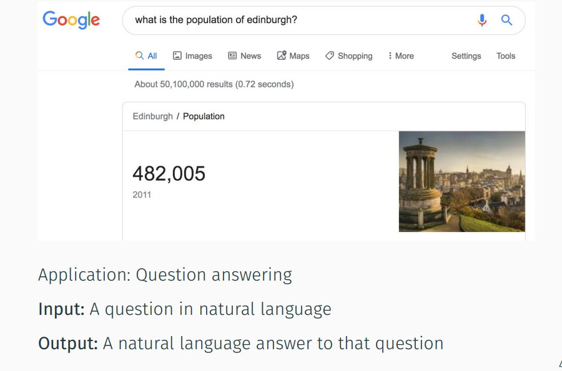Open the Tools filter options
This screenshot has width=562, height=371.
tap(506, 56)
